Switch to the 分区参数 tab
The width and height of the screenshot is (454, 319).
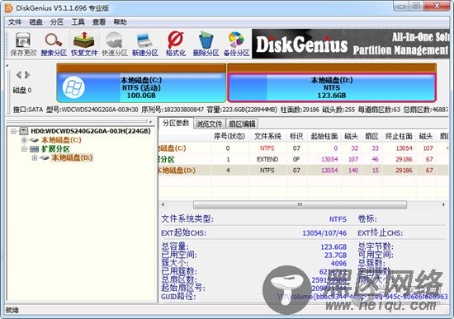click(x=176, y=123)
